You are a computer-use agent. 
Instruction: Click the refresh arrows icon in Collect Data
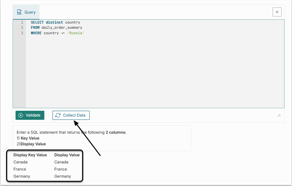(x=58, y=115)
